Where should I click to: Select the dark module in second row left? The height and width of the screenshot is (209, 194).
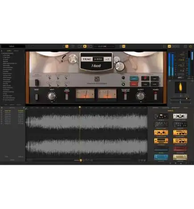(x=161, y=124)
